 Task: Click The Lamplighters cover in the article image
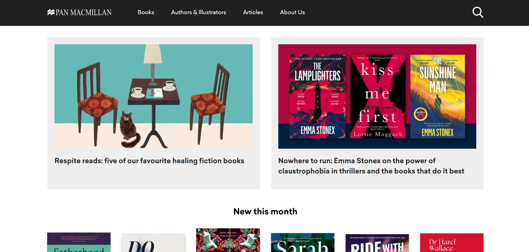317,96
